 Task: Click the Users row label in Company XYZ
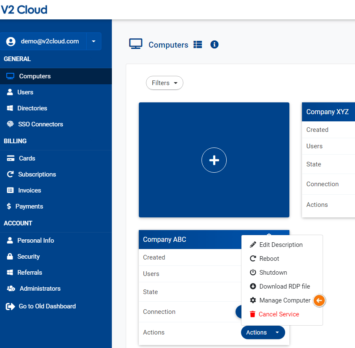click(314, 146)
